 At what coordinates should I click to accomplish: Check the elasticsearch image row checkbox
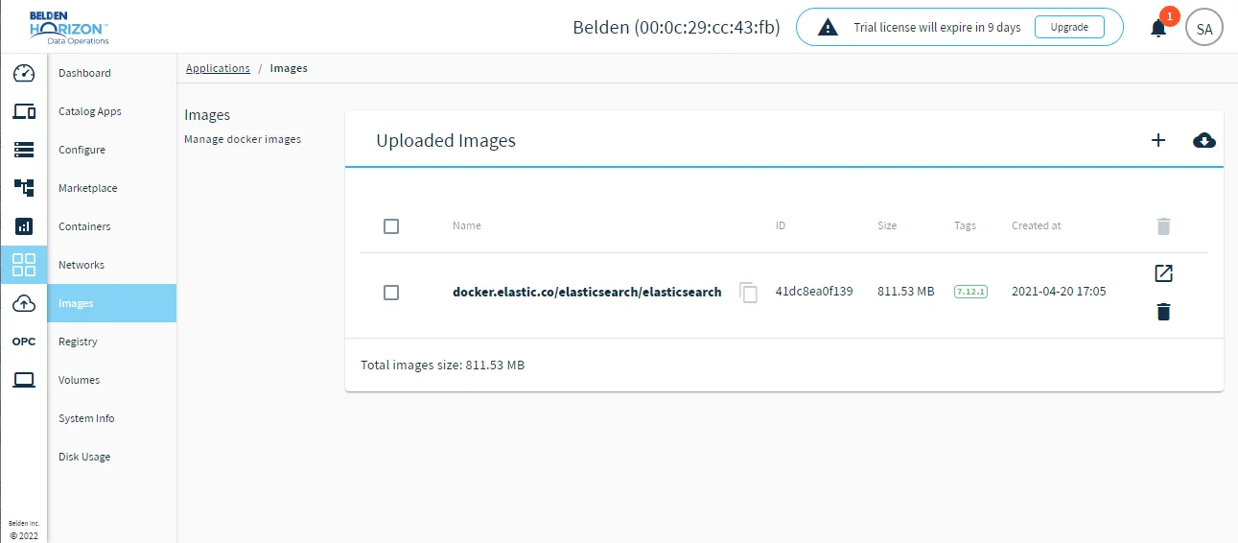(x=391, y=293)
